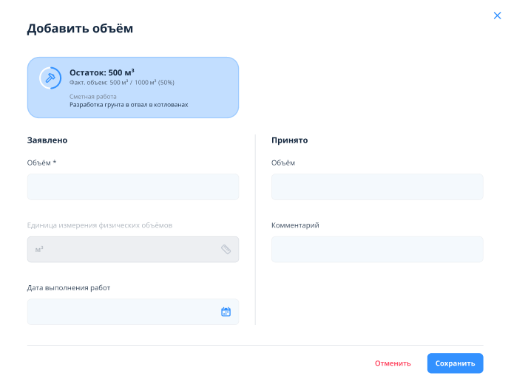Viewport: 511px width, 390px height.
Task: Click the calendar icon in date field
Action: tap(226, 312)
